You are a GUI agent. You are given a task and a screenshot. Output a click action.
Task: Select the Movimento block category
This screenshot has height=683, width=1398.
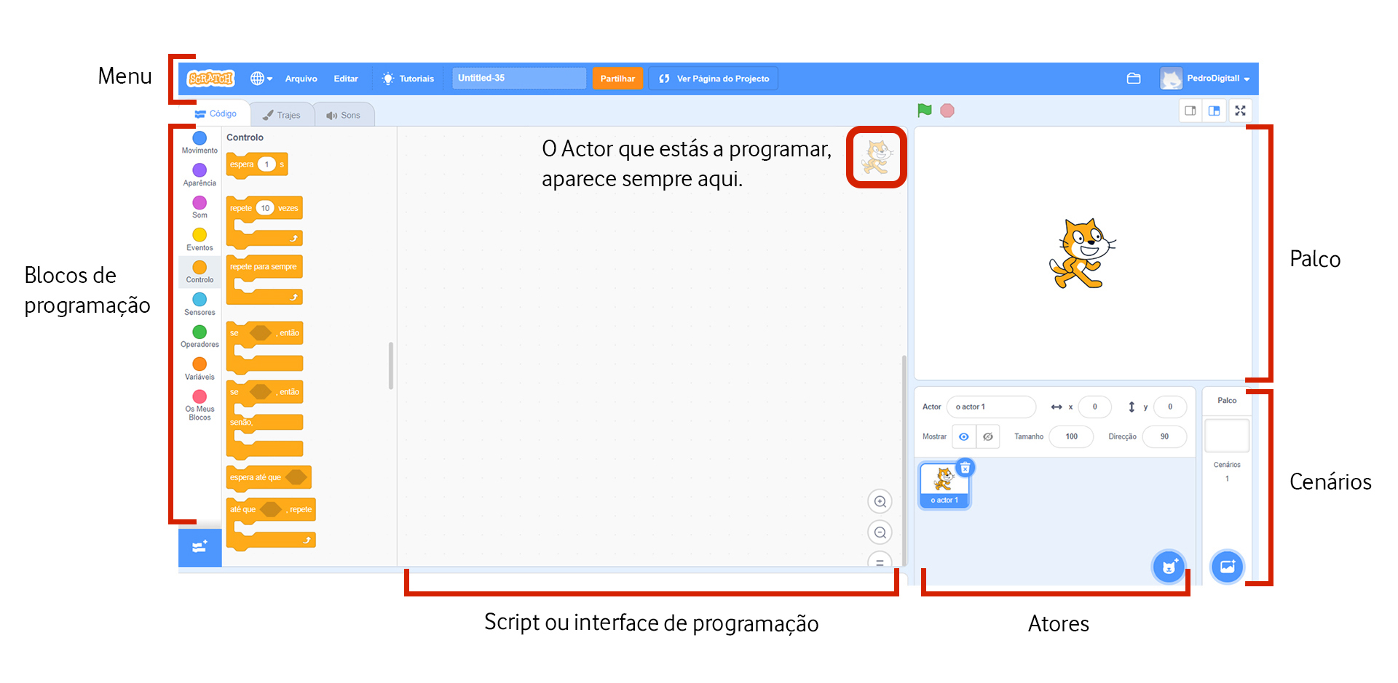coord(200,142)
